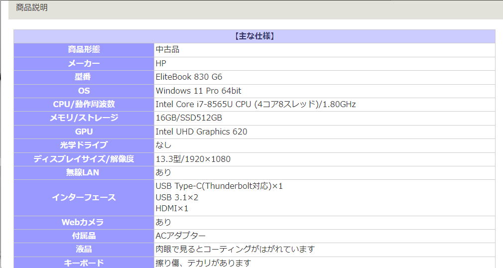Select the Webカメラ row label
This screenshot has height=268, width=503.
(x=83, y=223)
